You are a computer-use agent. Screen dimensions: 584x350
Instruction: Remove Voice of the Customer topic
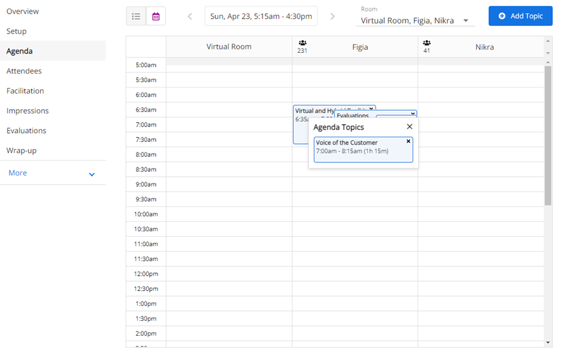(x=409, y=141)
